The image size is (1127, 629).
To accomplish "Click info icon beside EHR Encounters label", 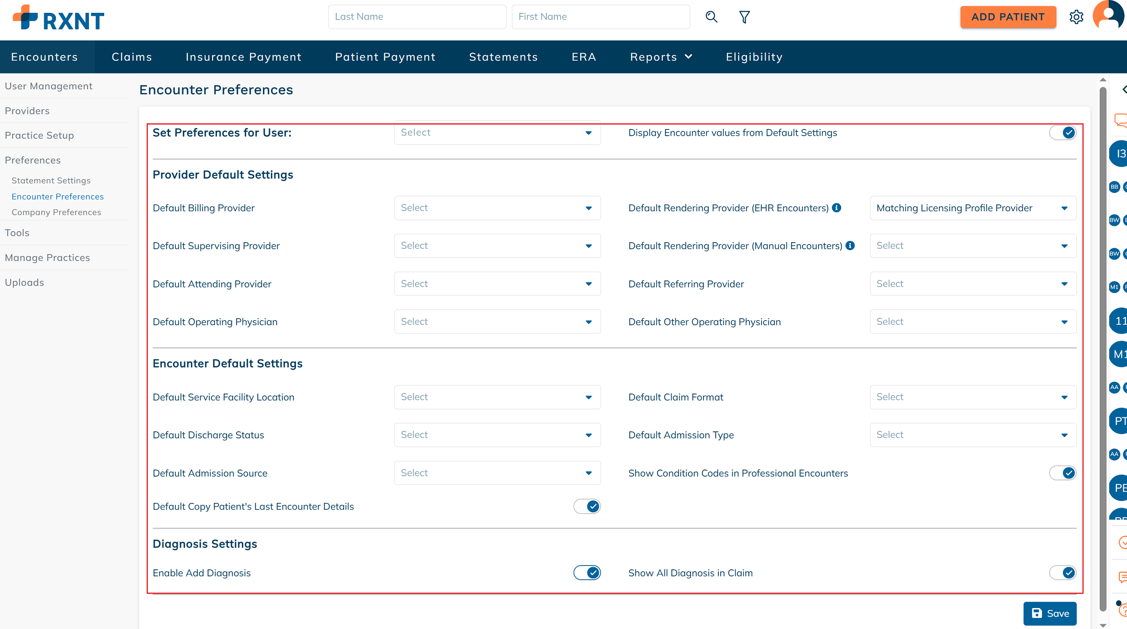I will (836, 208).
